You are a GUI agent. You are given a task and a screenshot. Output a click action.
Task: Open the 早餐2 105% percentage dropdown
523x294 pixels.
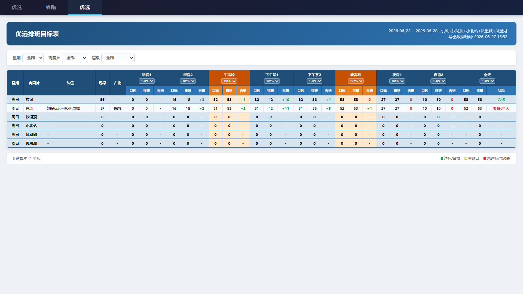point(188,81)
